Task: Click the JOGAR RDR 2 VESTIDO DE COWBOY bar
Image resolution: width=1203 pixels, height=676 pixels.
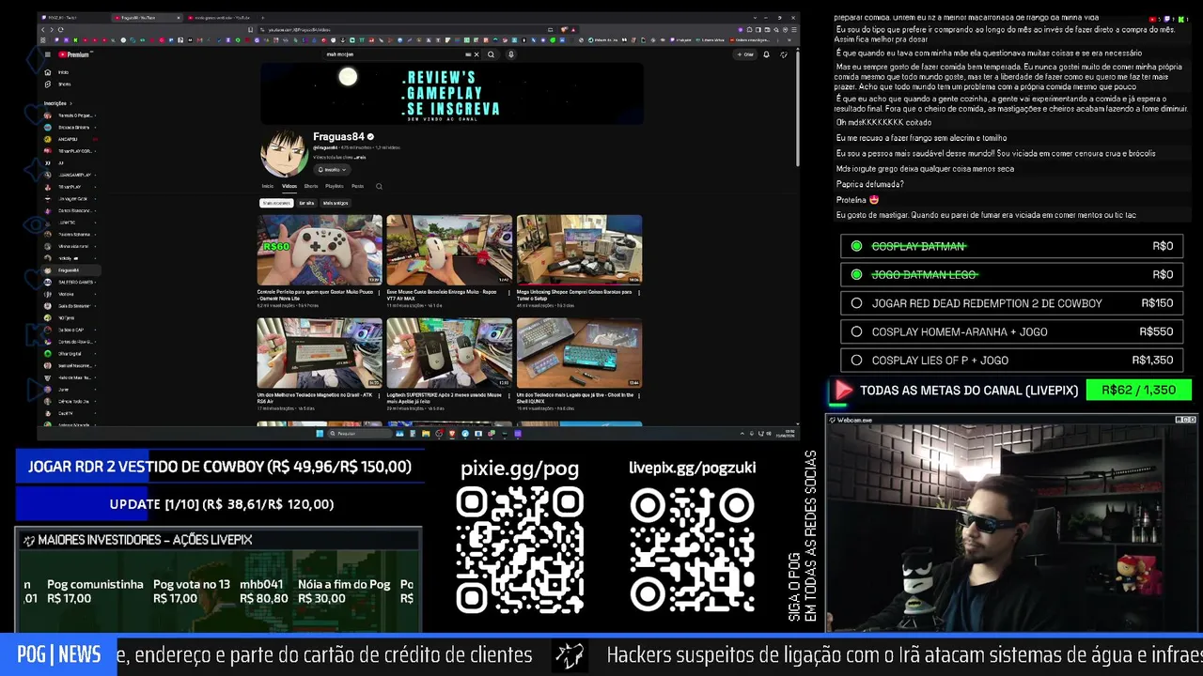Action: click(x=221, y=467)
